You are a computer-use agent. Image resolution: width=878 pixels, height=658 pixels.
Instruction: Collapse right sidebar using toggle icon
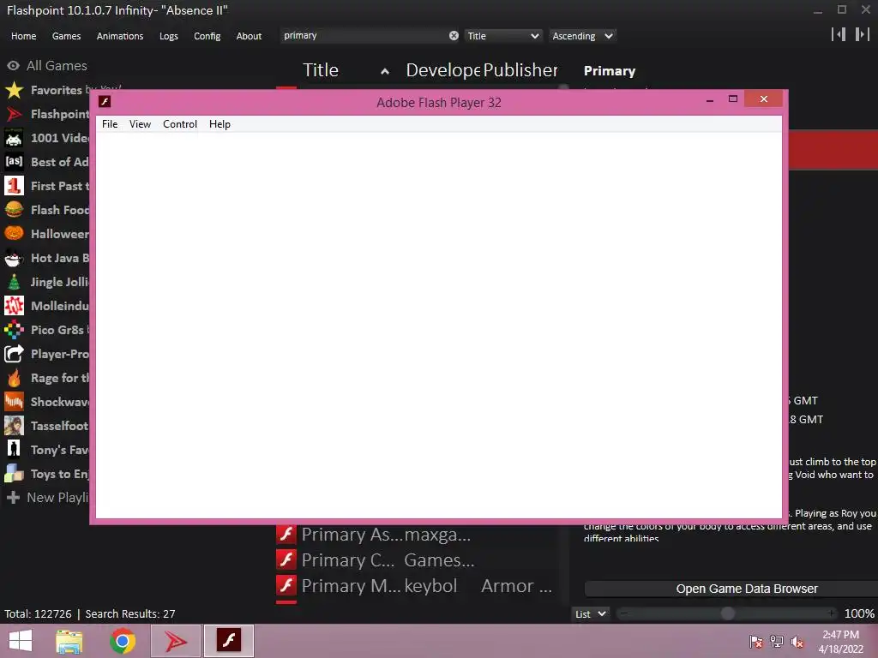[x=862, y=34]
